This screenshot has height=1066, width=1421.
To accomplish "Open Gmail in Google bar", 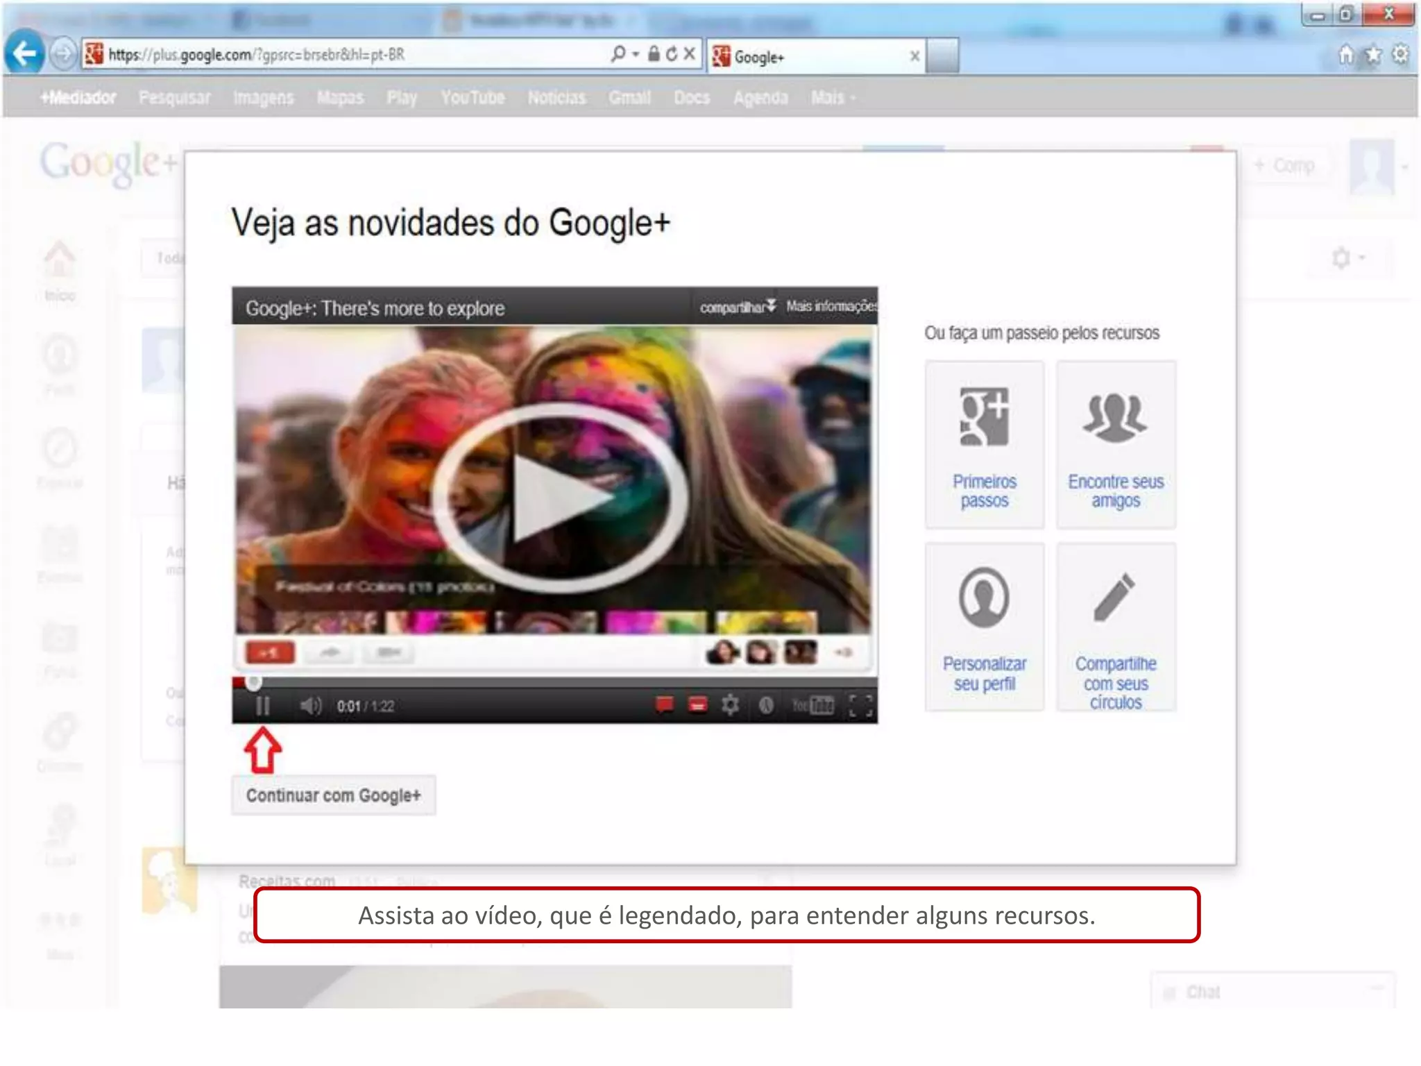I will click(x=629, y=98).
